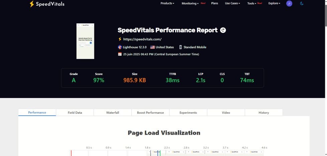Click the New! badge next to Tools
327x156 pixels.
[x=260, y=3]
